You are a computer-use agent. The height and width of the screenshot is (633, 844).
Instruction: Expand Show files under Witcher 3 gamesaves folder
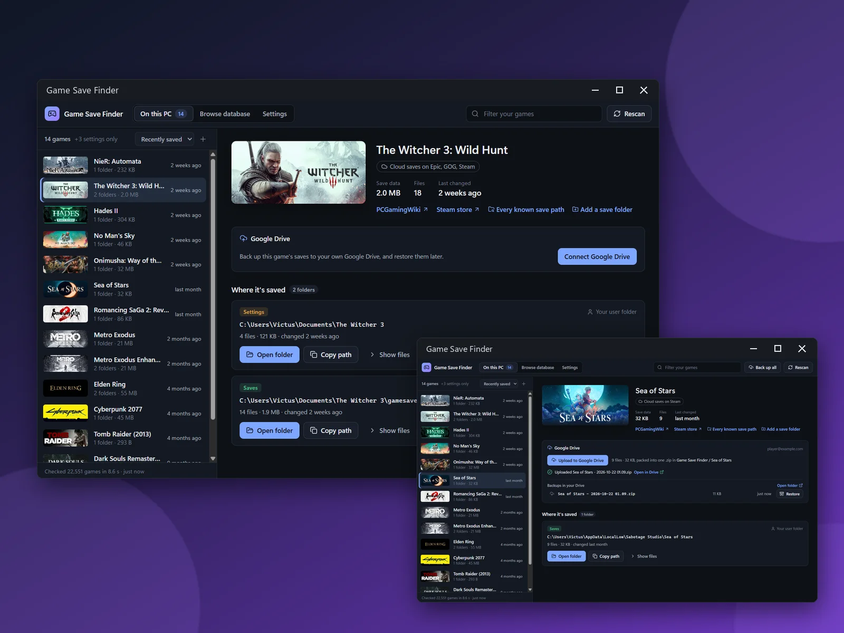tap(390, 430)
